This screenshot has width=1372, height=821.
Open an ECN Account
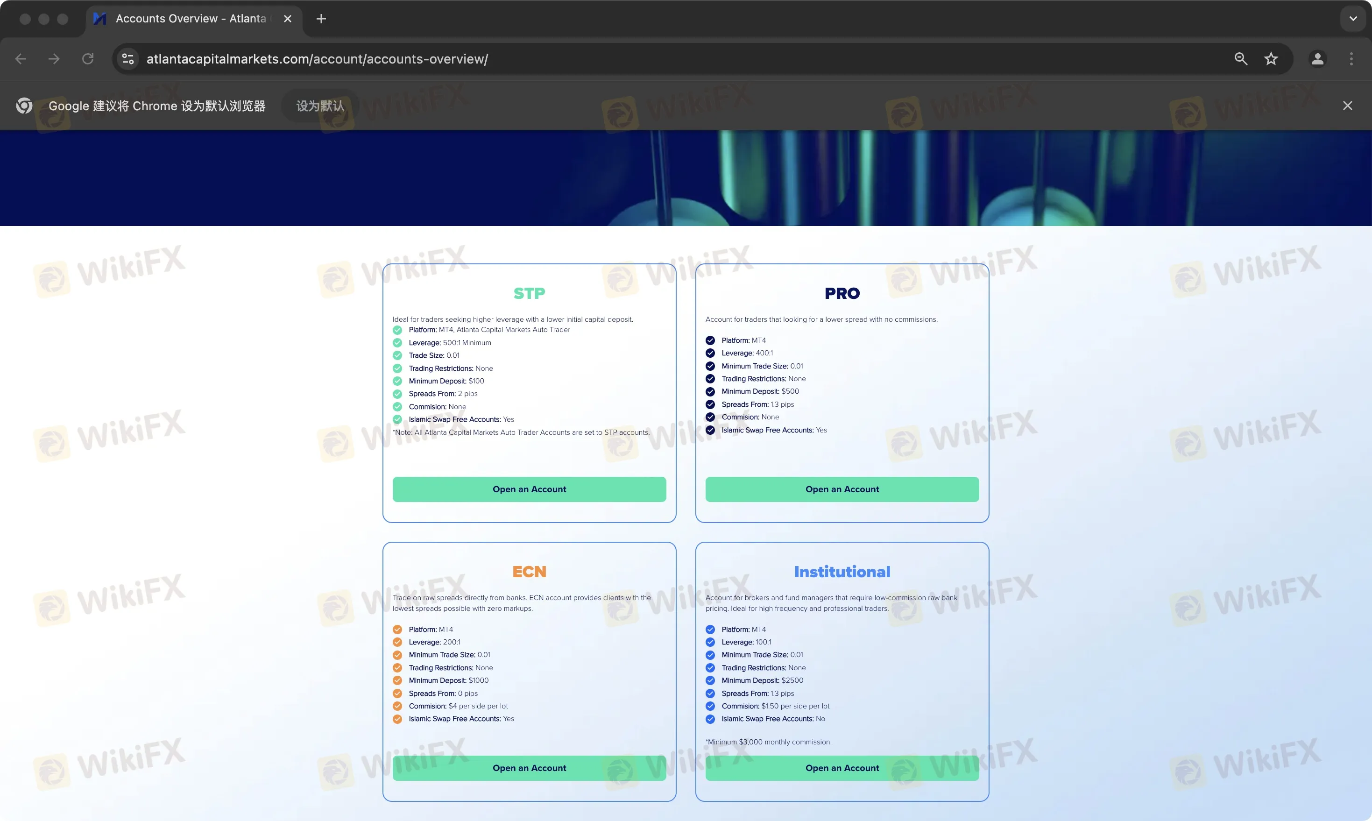[x=529, y=767]
